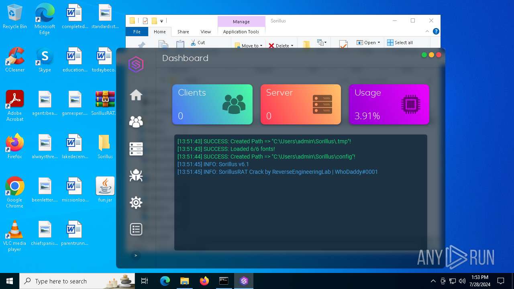
Task: Click the Properties checkmark icon in Explorer title bar
Action: click(145, 21)
